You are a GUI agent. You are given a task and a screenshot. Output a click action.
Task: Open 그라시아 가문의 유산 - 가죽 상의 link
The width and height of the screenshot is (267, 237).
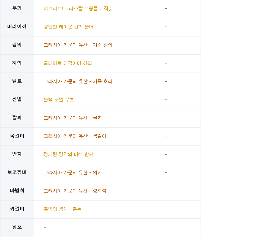78,45
